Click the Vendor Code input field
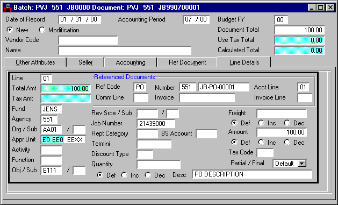This screenshot has width=338, height=205. [x=88, y=40]
